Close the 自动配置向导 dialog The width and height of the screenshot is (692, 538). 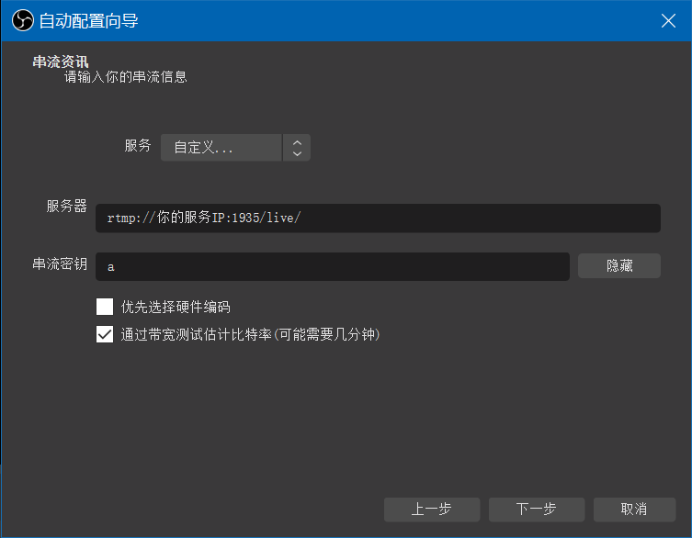click(x=668, y=21)
